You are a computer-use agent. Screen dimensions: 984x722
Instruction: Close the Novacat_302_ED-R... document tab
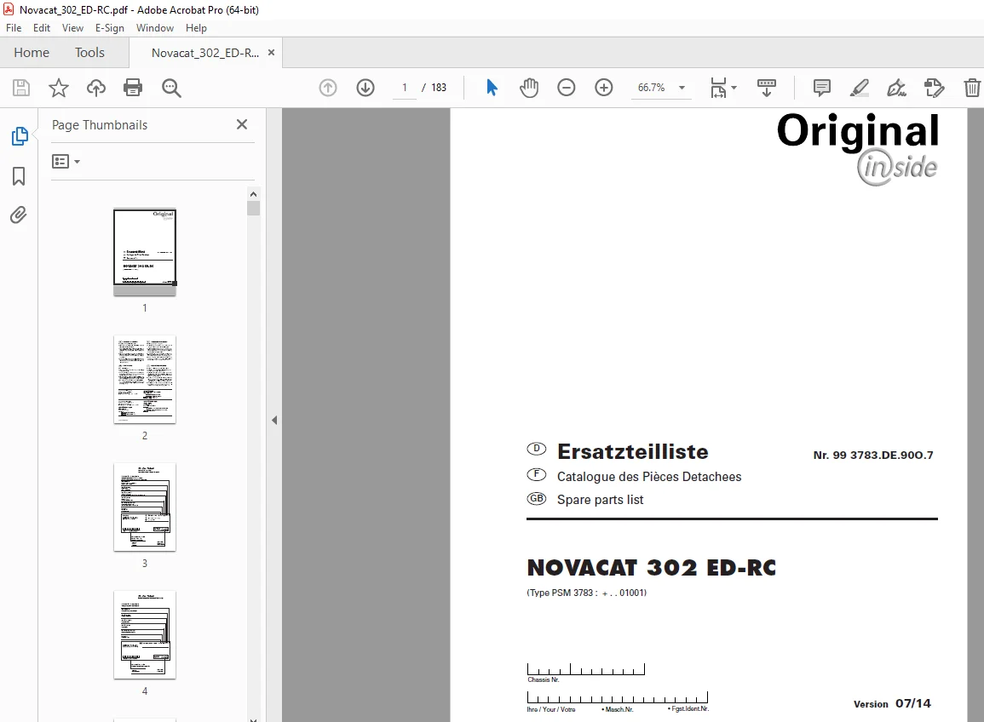pyautogui.click(x=271, y=53)
